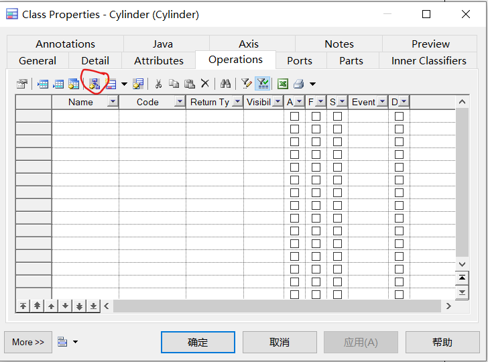This screenshot has width=488, height=362.
Task: Click the Insert a Row icon
Action: (43, 84)
